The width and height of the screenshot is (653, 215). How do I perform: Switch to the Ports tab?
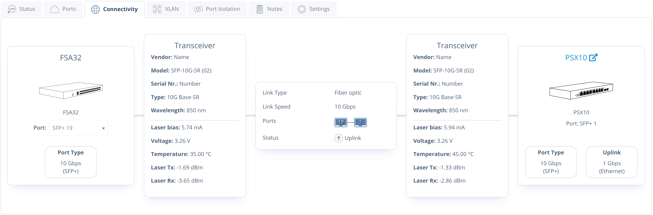pos(63,9)
